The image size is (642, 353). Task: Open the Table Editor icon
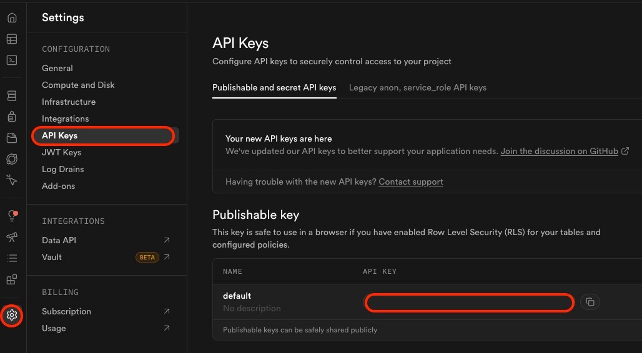pos(12,39)
